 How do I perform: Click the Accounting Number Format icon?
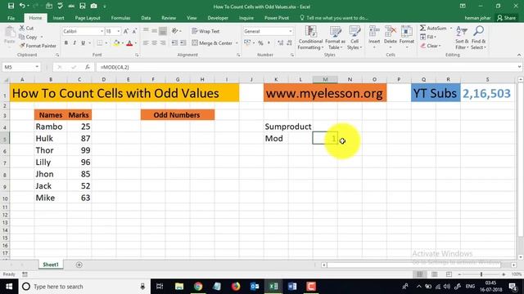pos(247,42)
